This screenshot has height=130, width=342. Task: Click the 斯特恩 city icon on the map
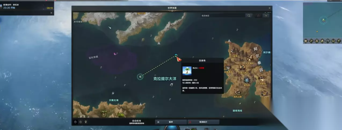247,80
